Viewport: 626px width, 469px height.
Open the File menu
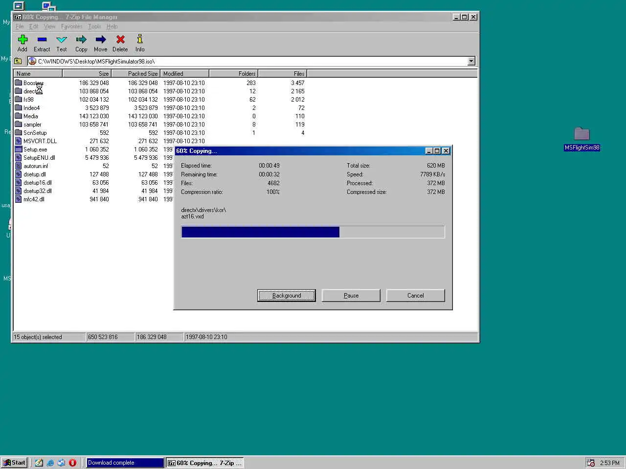[x=20, y=26]
